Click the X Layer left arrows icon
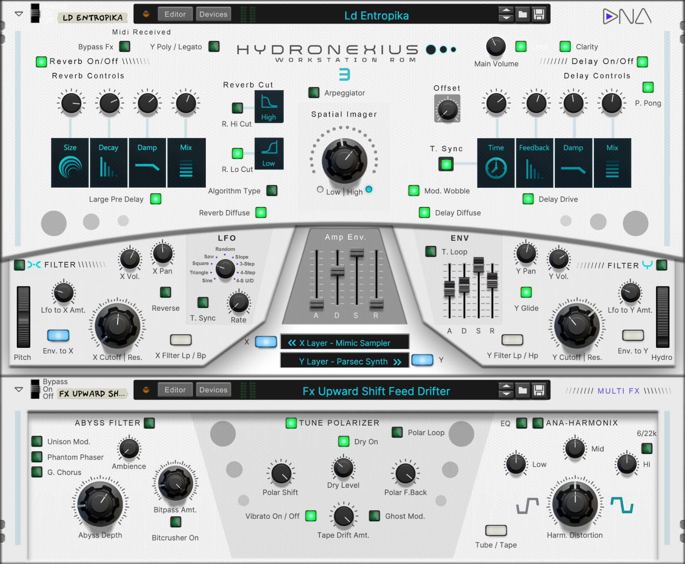Screen dimensions: 685x564 click(292, 343)
